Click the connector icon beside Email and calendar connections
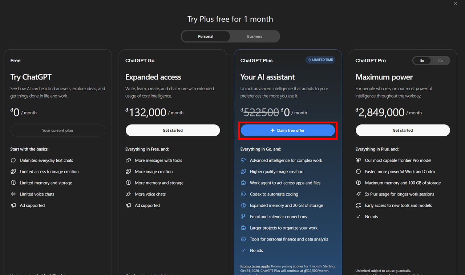This screenshot has width=465, height=275. (x=243, y=217)
